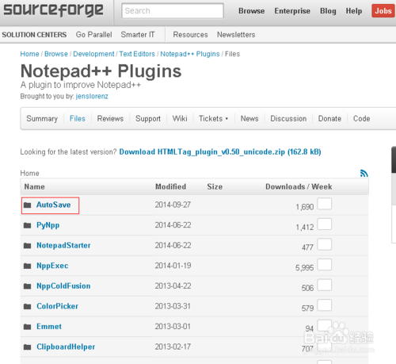Tick the checkbox next to 5,995 downloads
Viewport: 396px width, 364px height.
325,265
